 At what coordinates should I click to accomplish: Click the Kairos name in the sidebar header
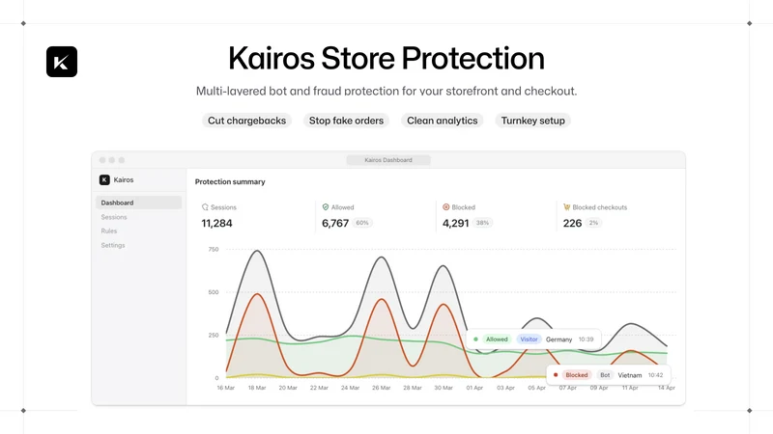pyautogui.click(x=124, y=180)
